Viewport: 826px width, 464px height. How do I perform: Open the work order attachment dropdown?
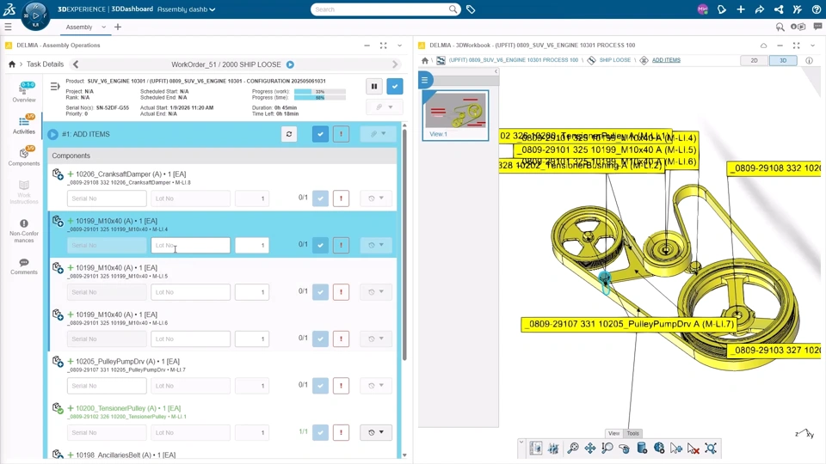tap(384, 107)
